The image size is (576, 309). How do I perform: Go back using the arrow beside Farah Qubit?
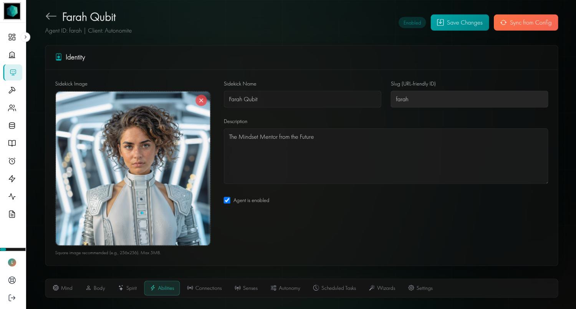[x=51, y=16]
